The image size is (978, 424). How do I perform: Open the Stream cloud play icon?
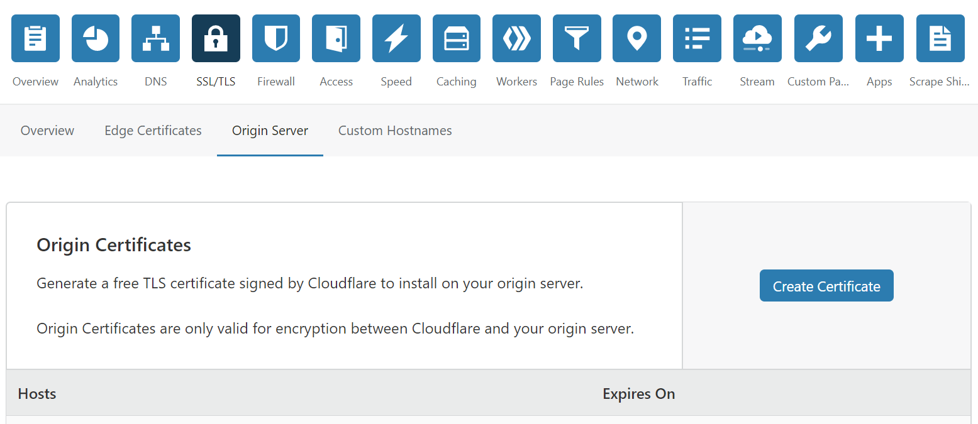pos(757,38)
